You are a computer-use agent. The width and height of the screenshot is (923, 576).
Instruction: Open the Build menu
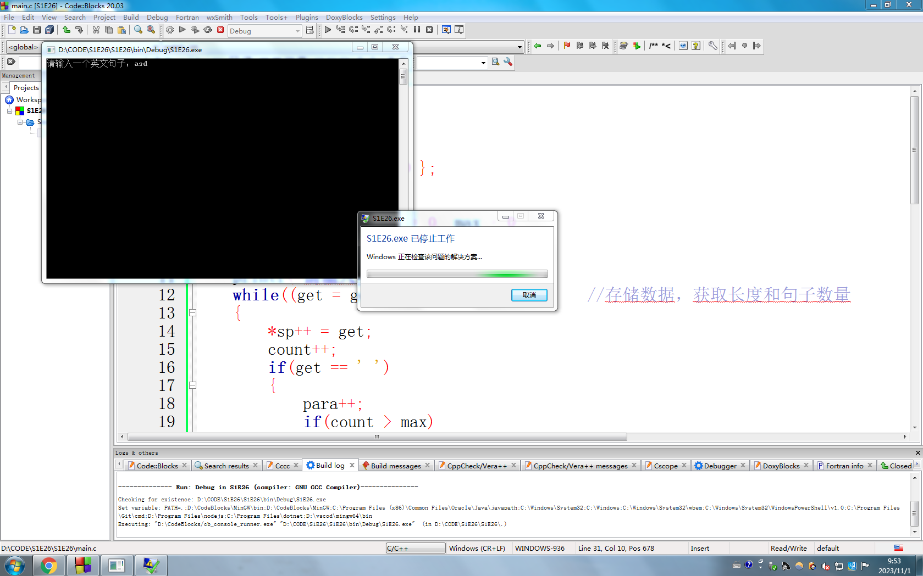coord(131,17)
